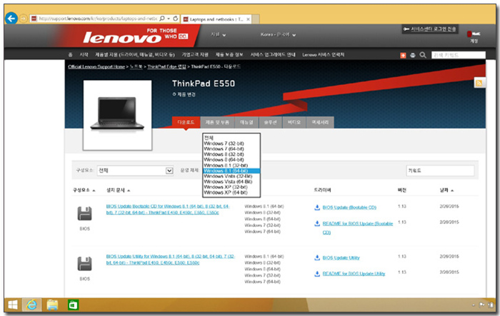Select the 다운로드 tab
The height and width of the screenshot is (316, 500).
point(186,122)
